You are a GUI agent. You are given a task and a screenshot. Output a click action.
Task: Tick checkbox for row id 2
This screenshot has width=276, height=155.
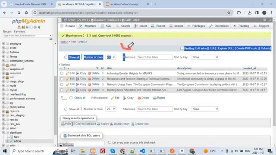click(x=62, y=79)
